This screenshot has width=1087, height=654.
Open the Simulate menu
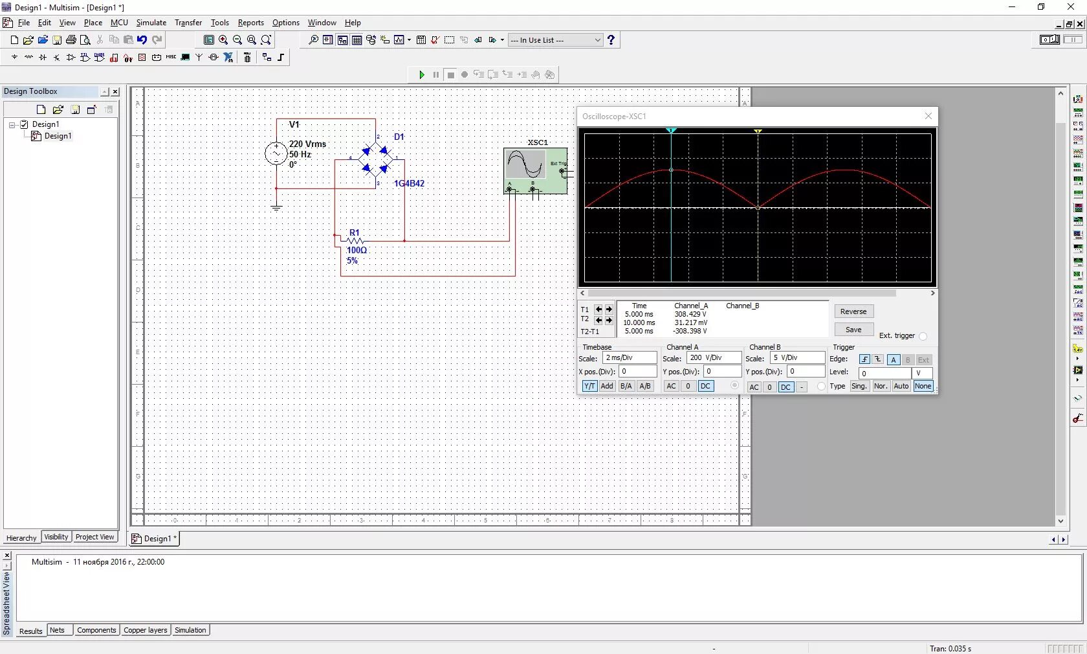[151, 23]
